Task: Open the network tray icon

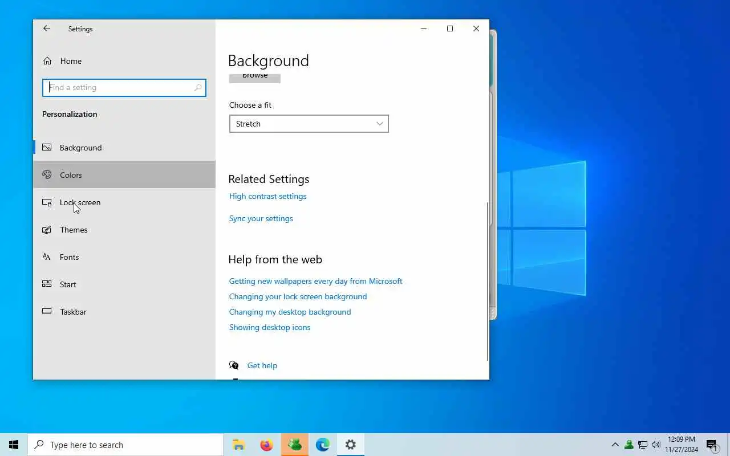Action: pos(643,445)
